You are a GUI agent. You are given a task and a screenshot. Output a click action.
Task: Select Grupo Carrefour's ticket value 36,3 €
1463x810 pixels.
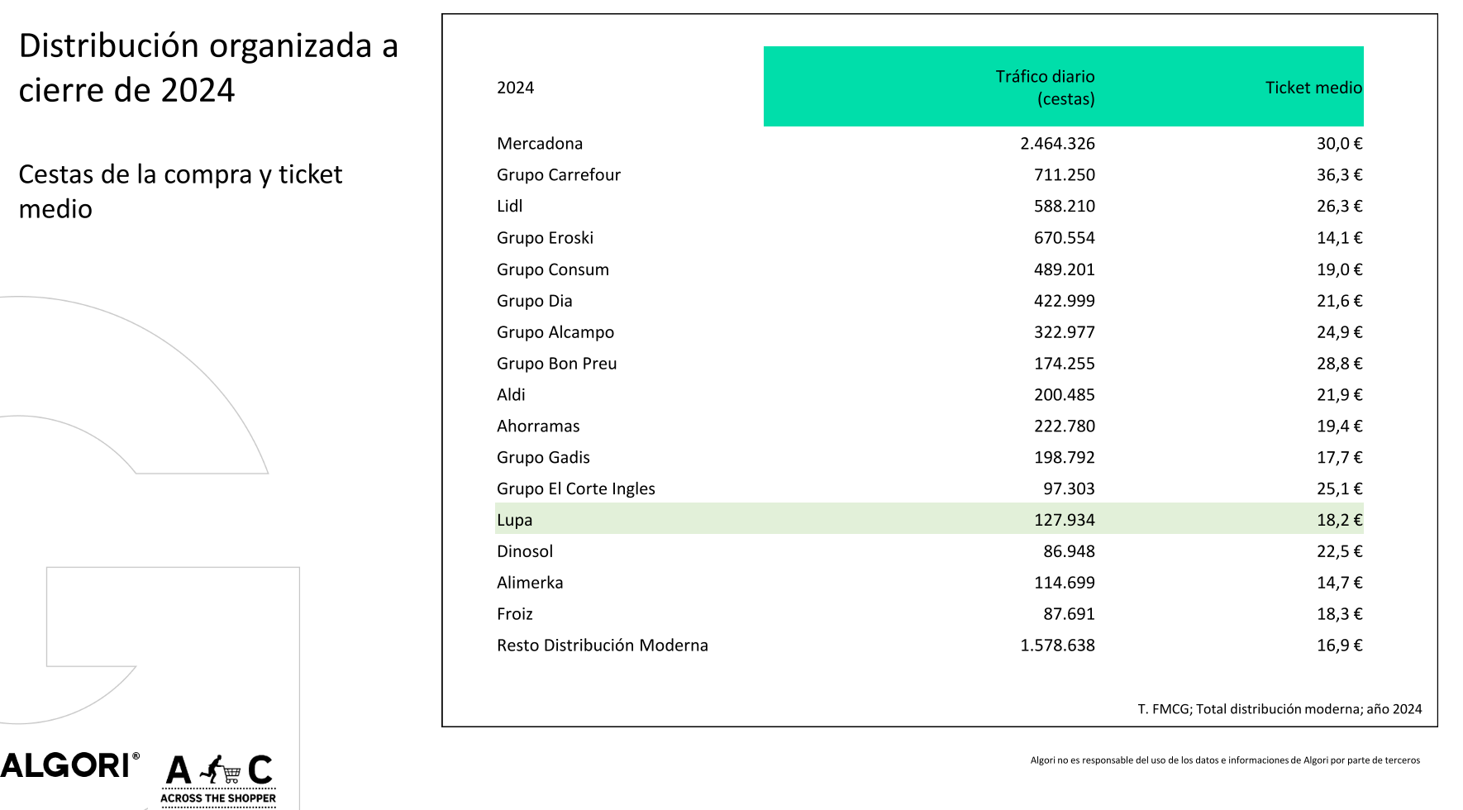click(1339, 175)
